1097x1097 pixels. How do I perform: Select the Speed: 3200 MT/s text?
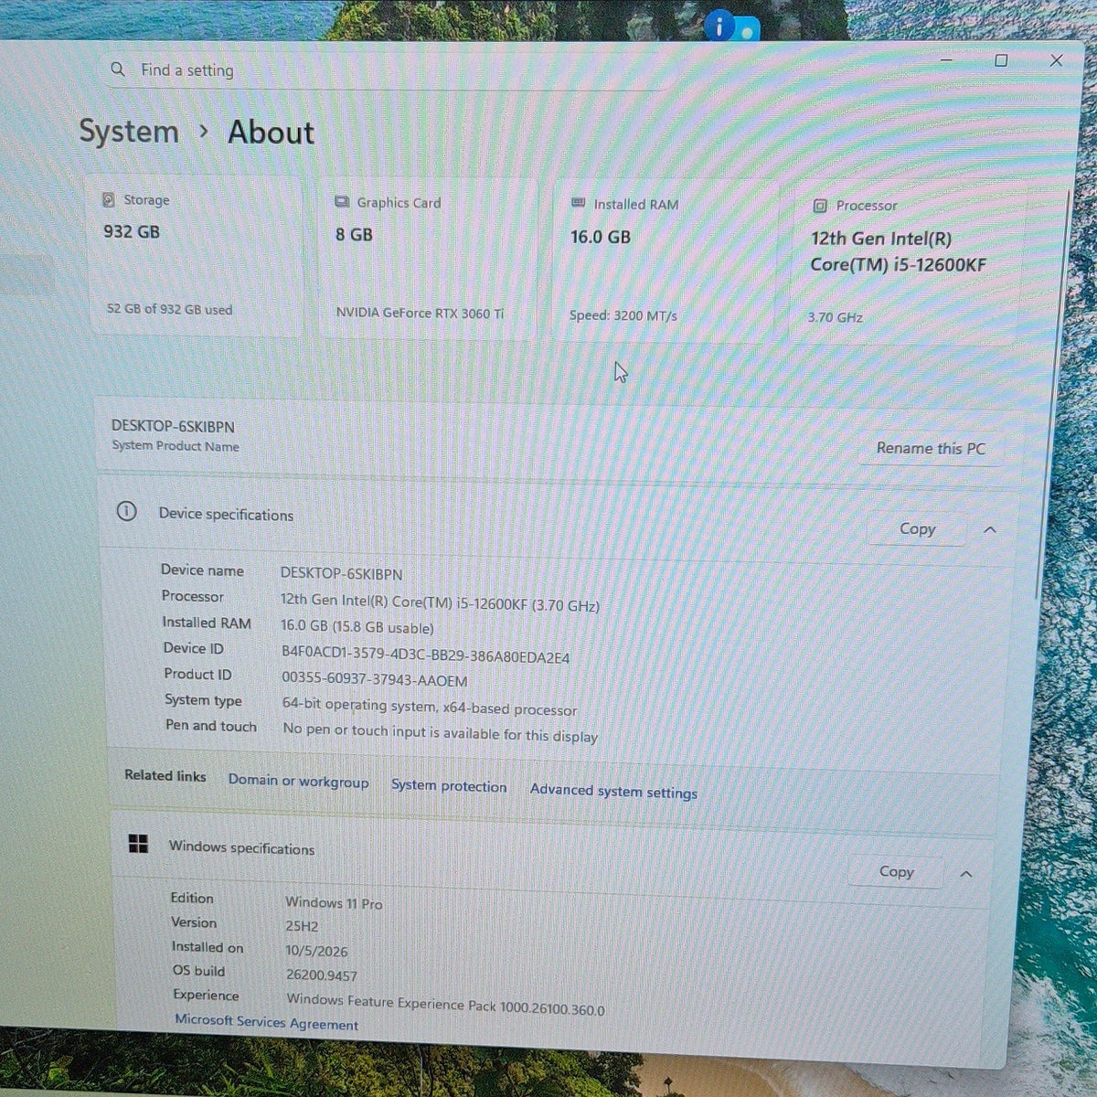623,315
